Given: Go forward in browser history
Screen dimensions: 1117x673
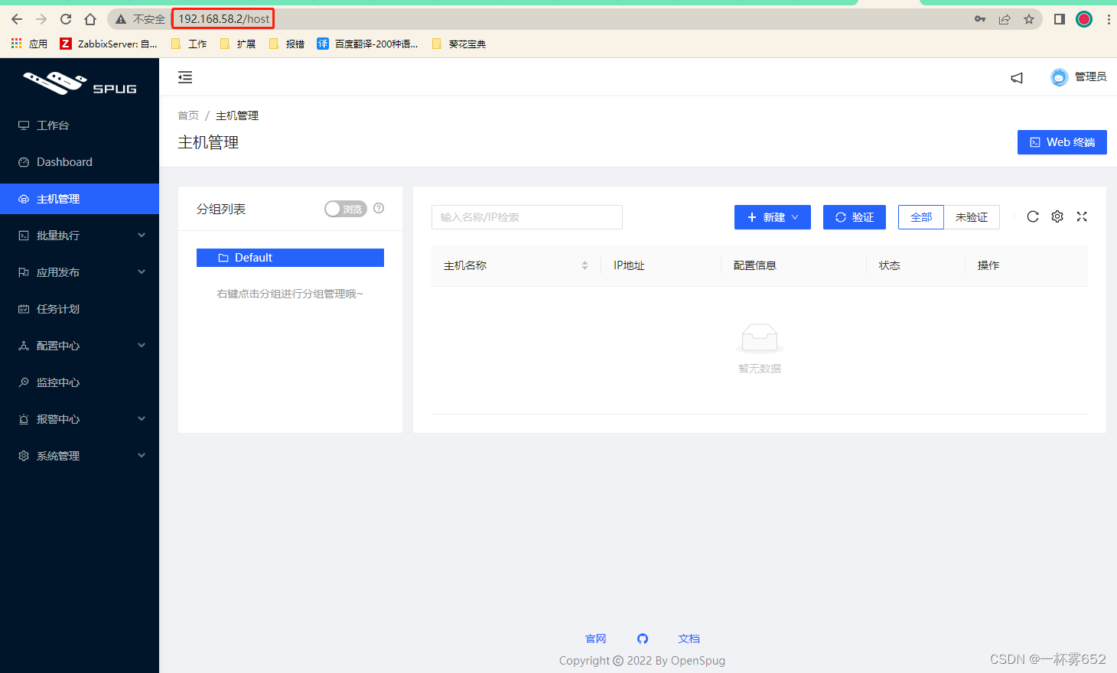Looking at the screenshot, I should [41, 19].
